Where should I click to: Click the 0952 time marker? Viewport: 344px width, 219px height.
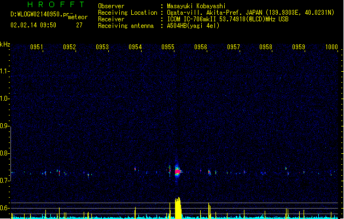point(69,47)
